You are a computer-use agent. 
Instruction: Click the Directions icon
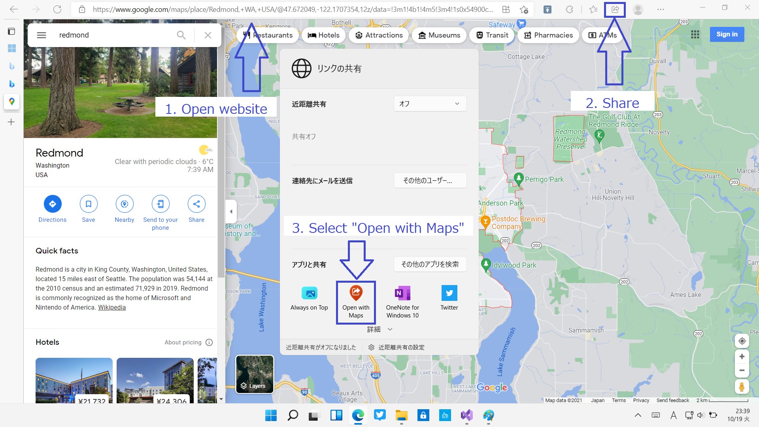(53, 204)
